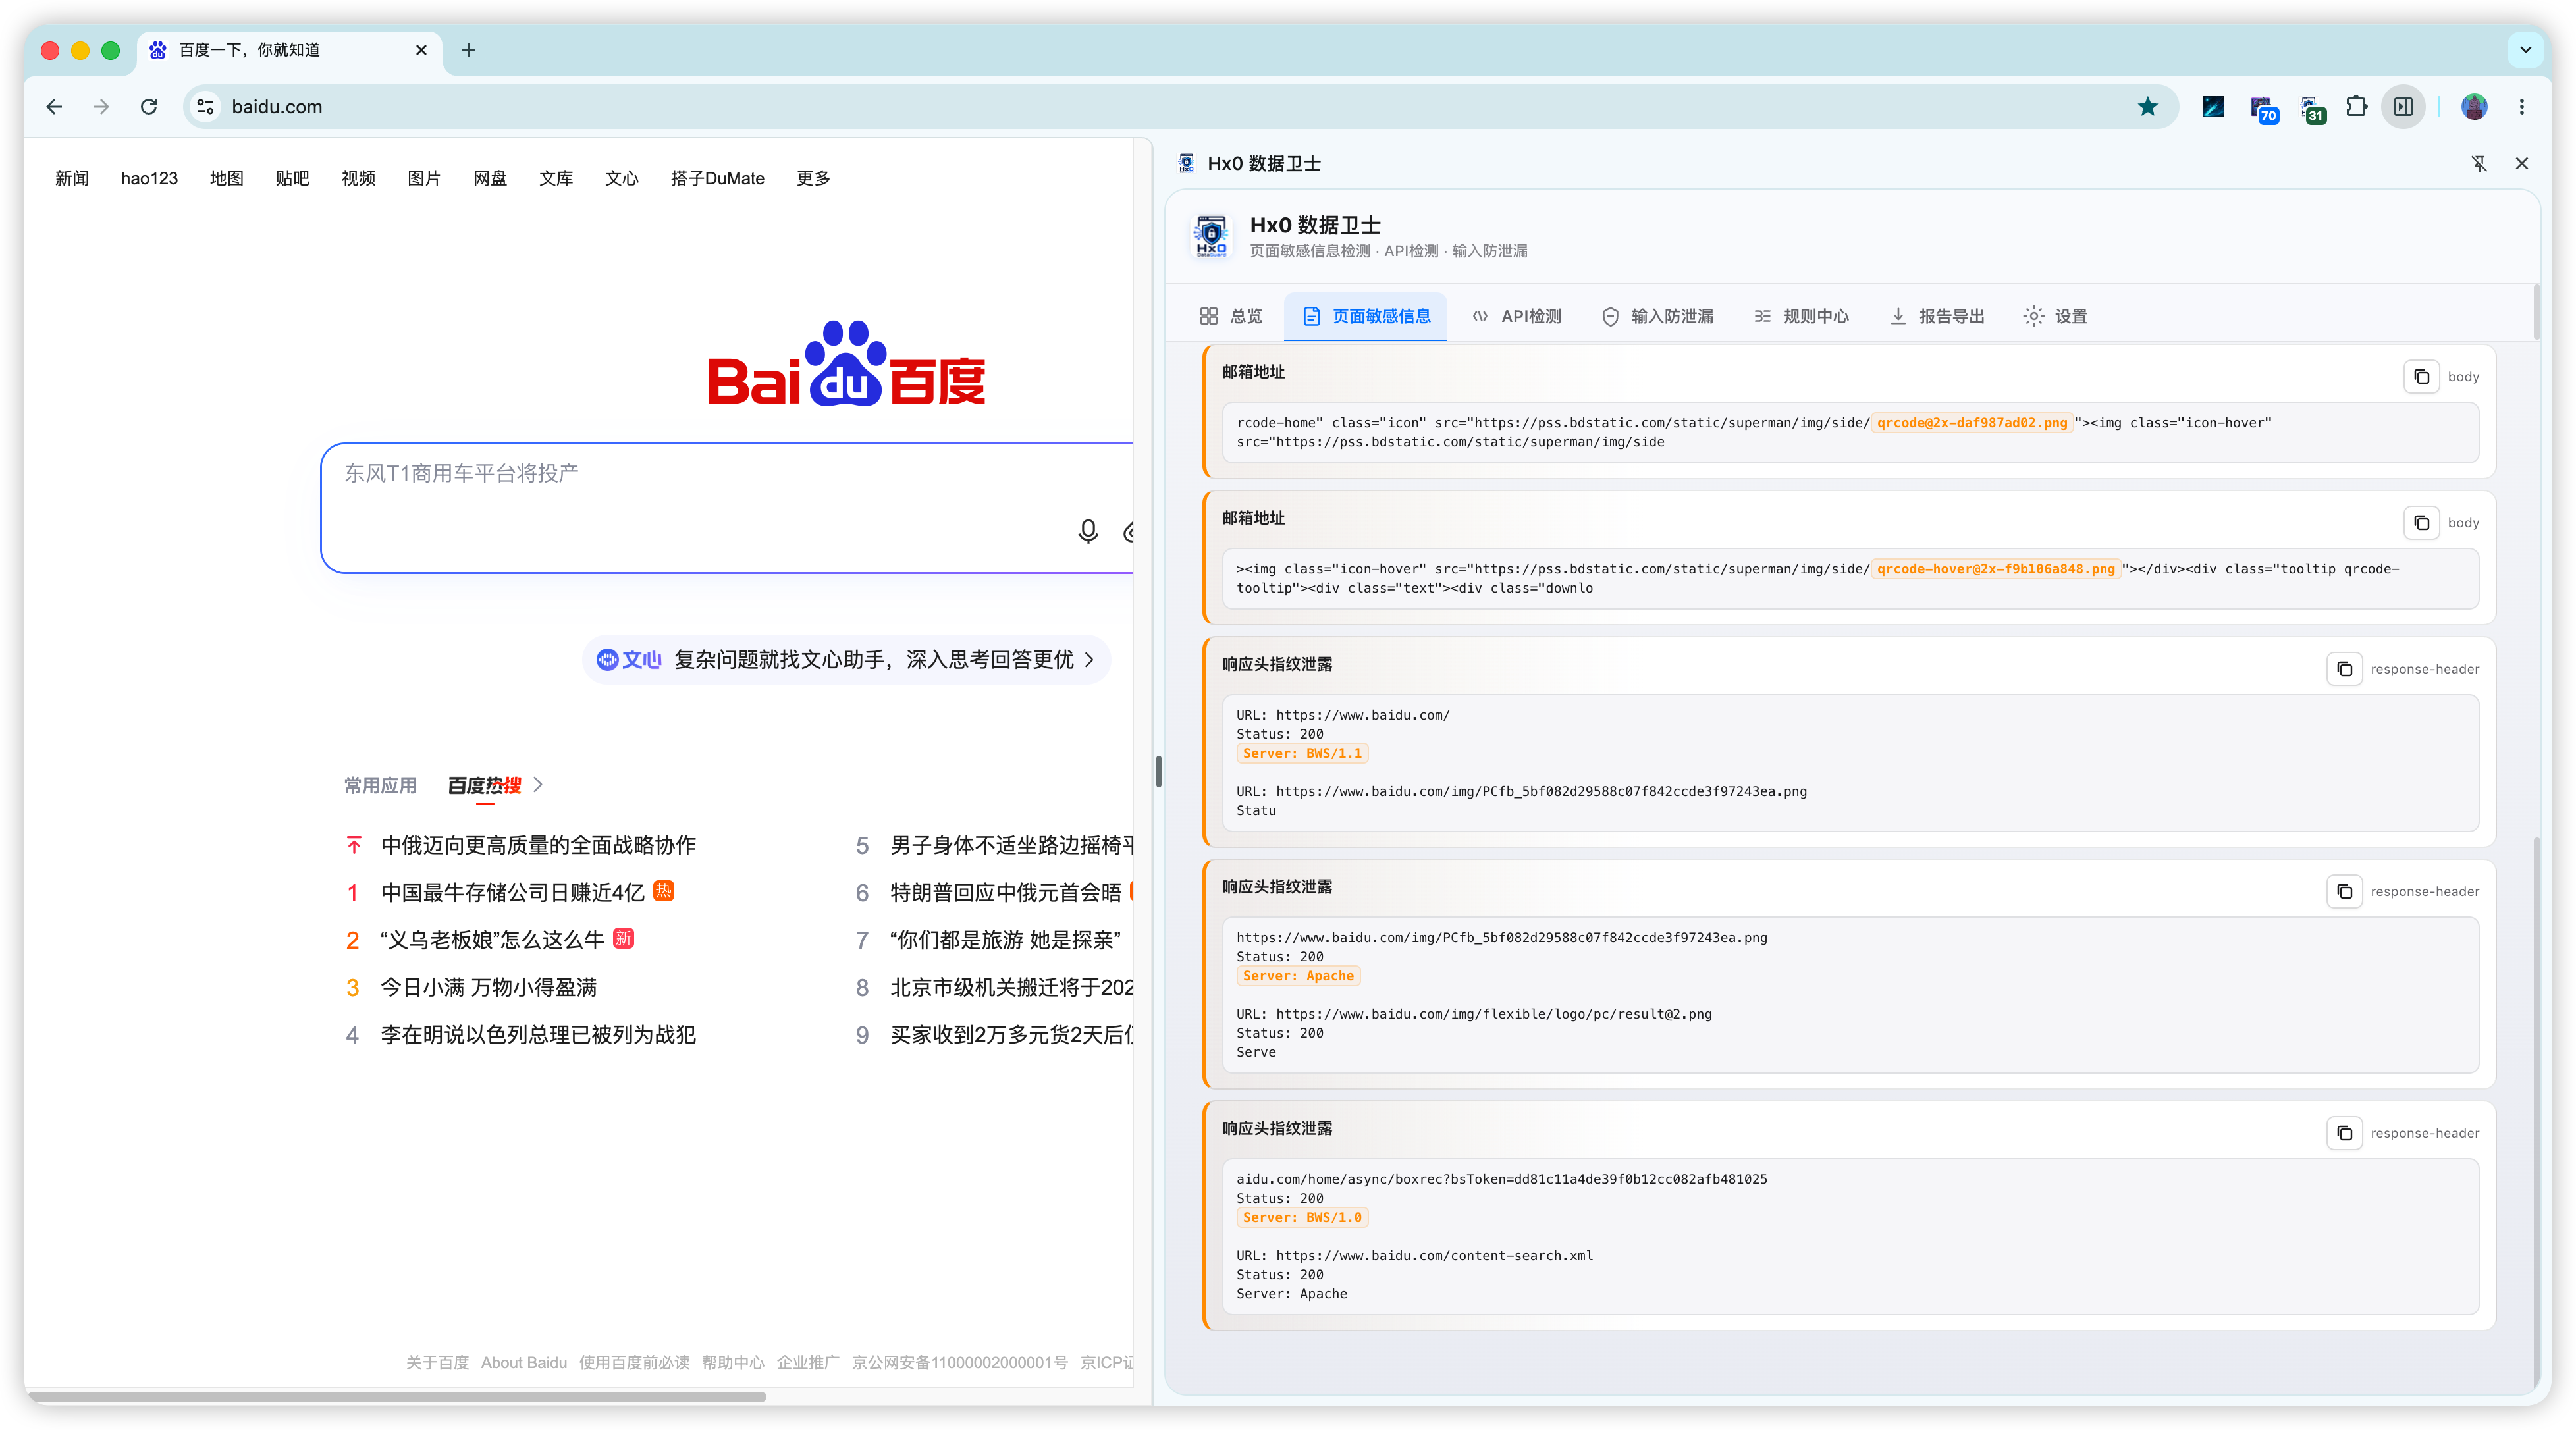Click the highlighted Server: BWS/1.1 match
Image resolution: width=2576 pixels, height=1430 pixels.
(1302, 753)
